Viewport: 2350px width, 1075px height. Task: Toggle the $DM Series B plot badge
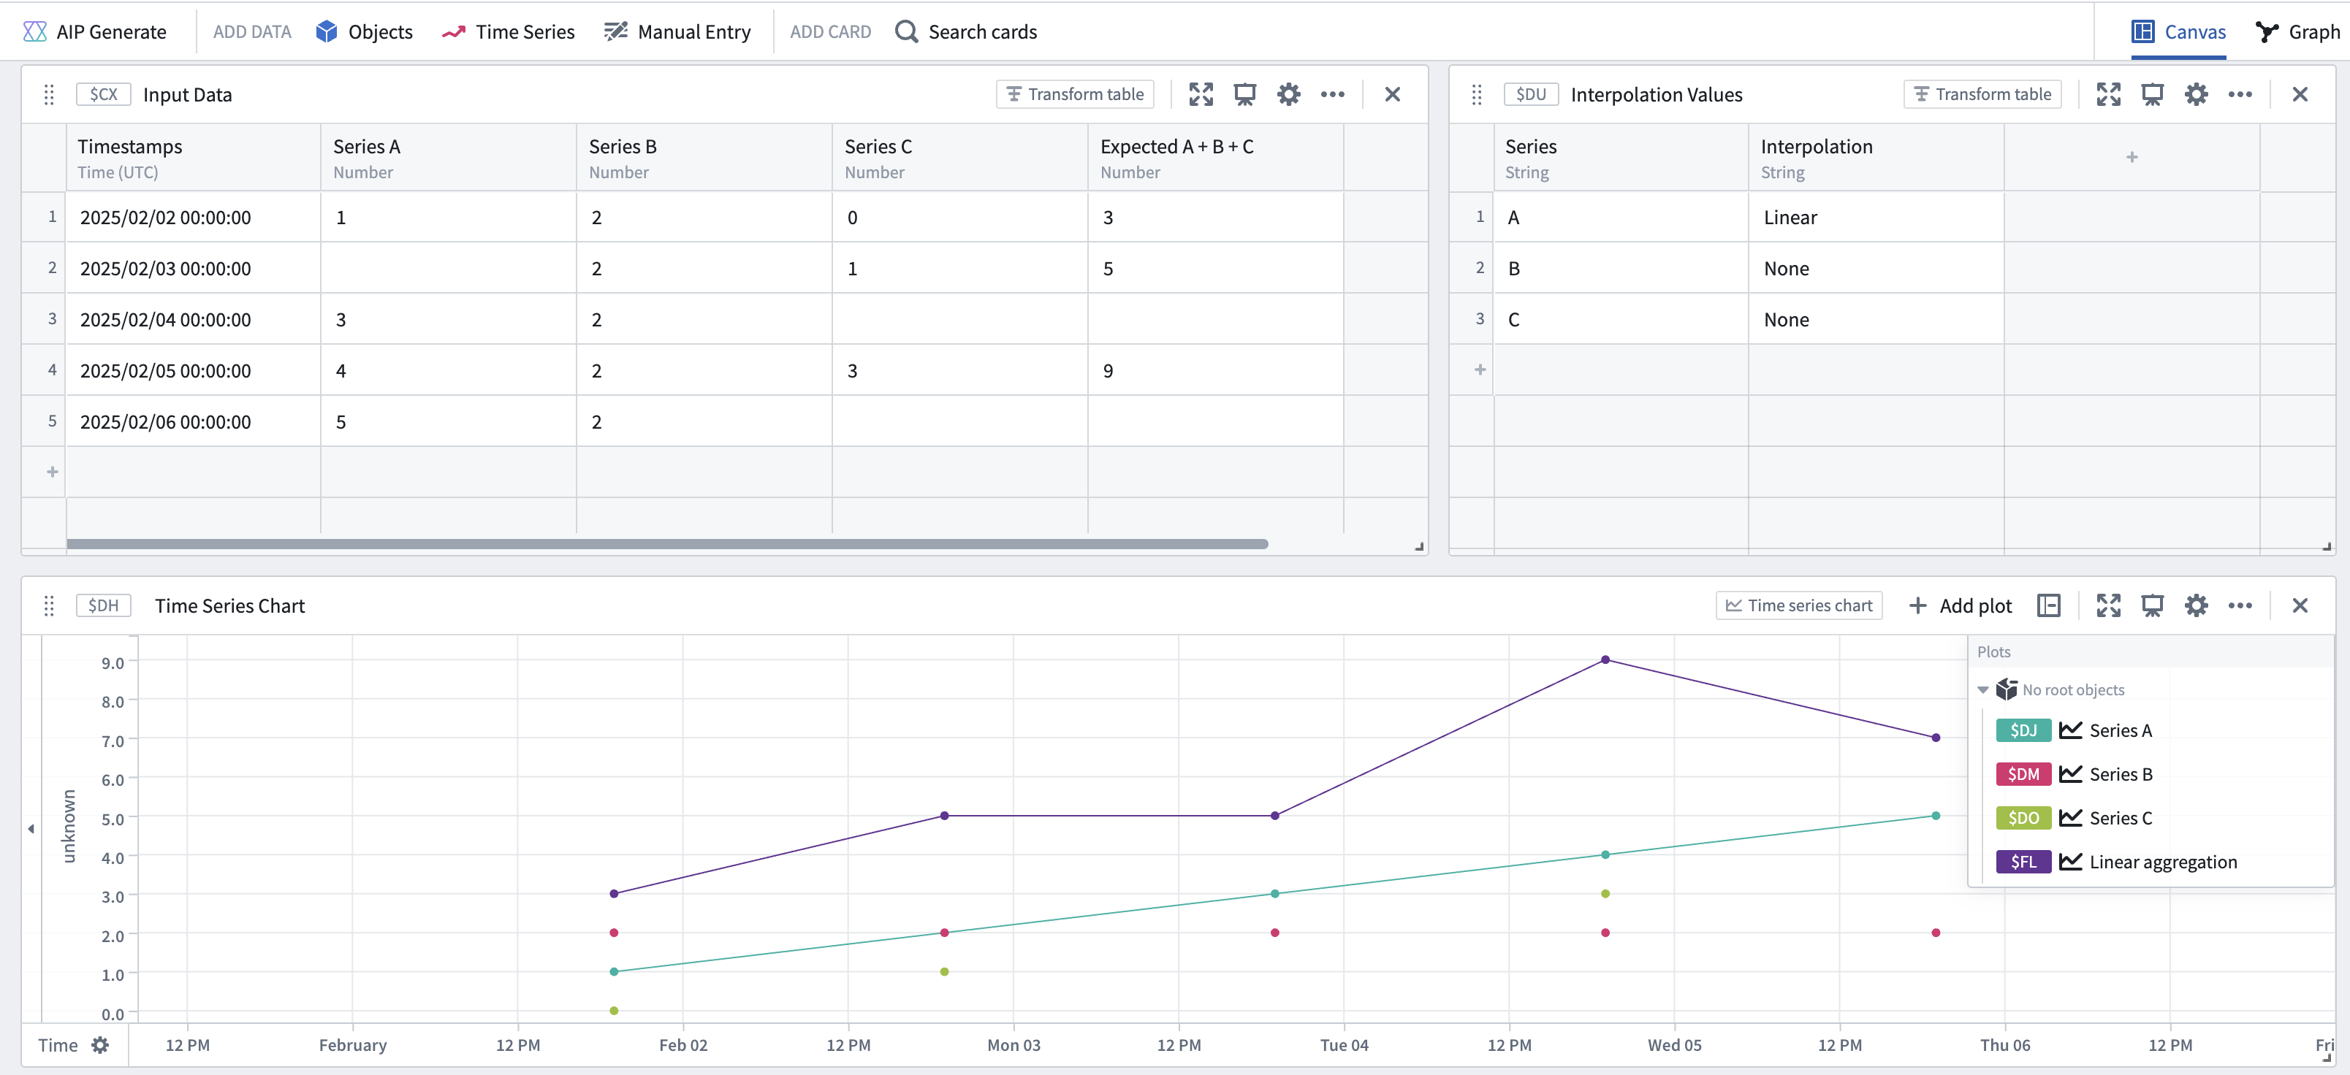click(x=2023, y=774)
